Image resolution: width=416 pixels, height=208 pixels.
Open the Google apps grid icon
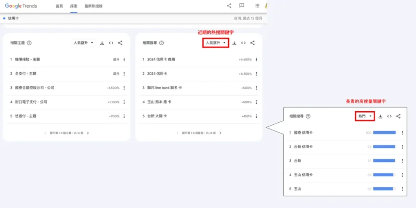point(257,6)
